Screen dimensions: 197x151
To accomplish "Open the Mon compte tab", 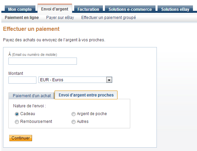I will pos(20,9).
